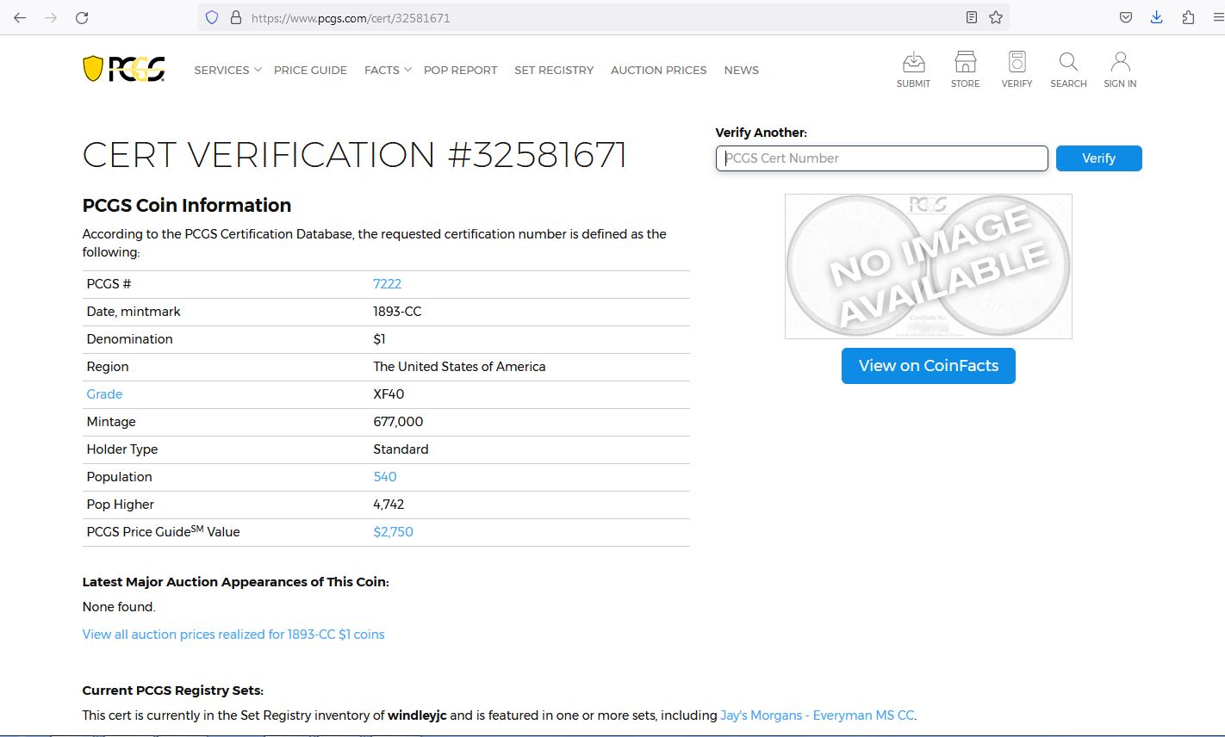Open Pop Report menu item
The height and width of the screenshot is (737, 1225).
pyautogui.click(x=460, y=71)
